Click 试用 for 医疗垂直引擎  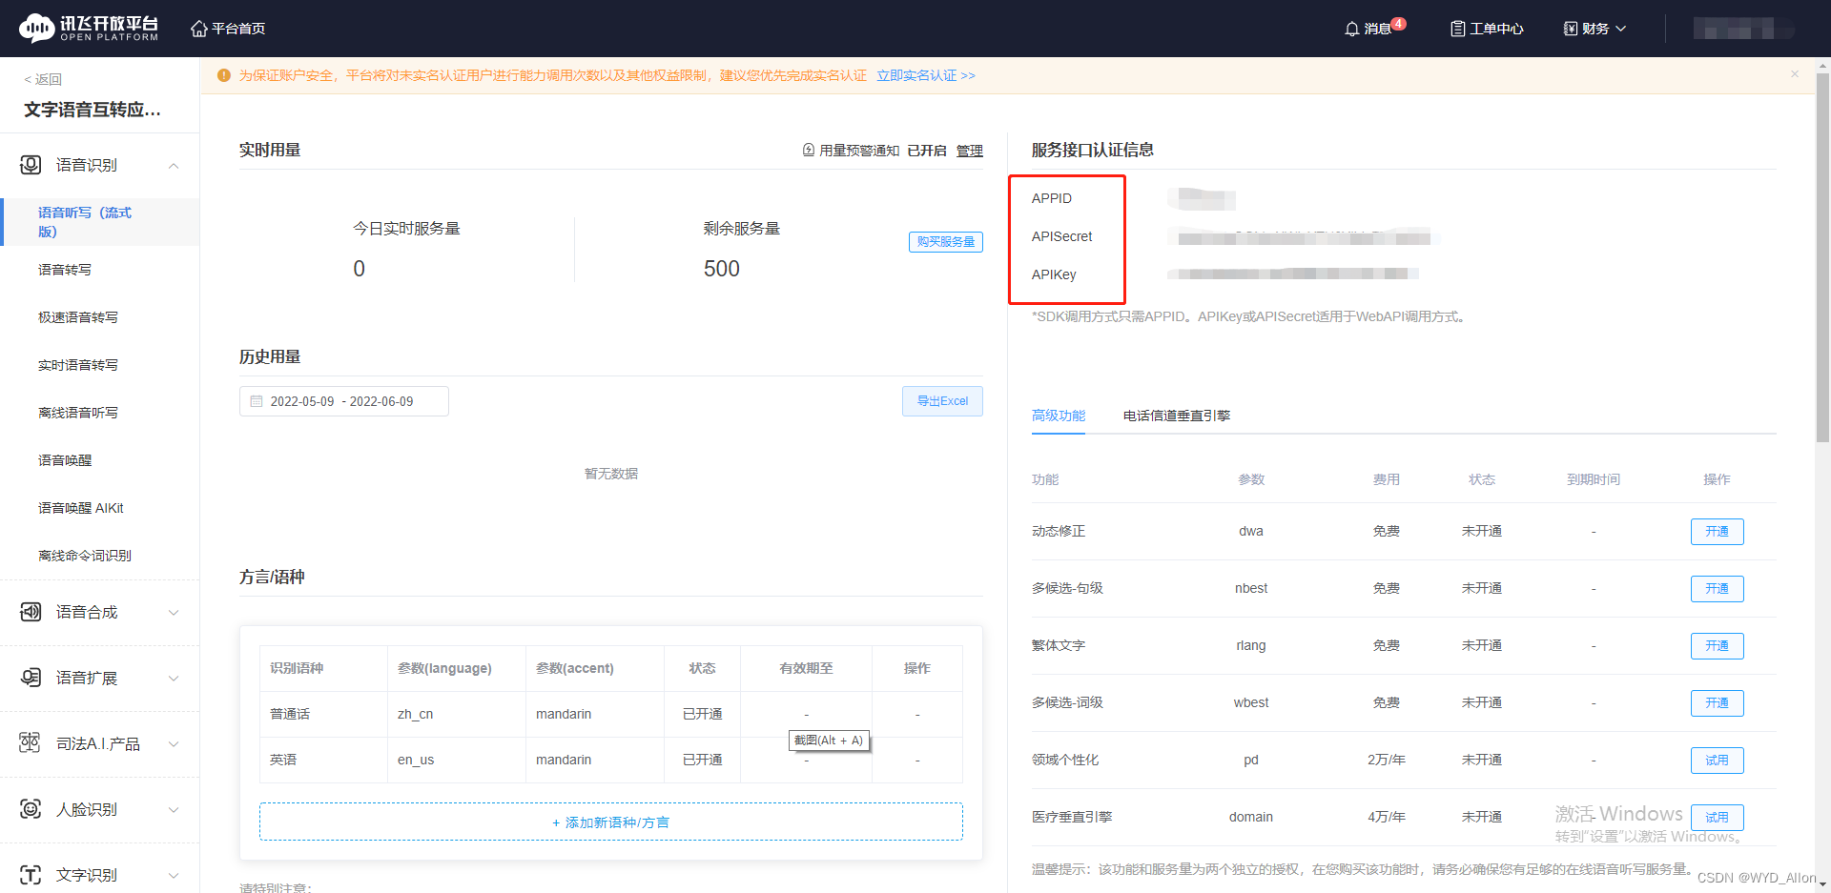(x=1718, y=818)
